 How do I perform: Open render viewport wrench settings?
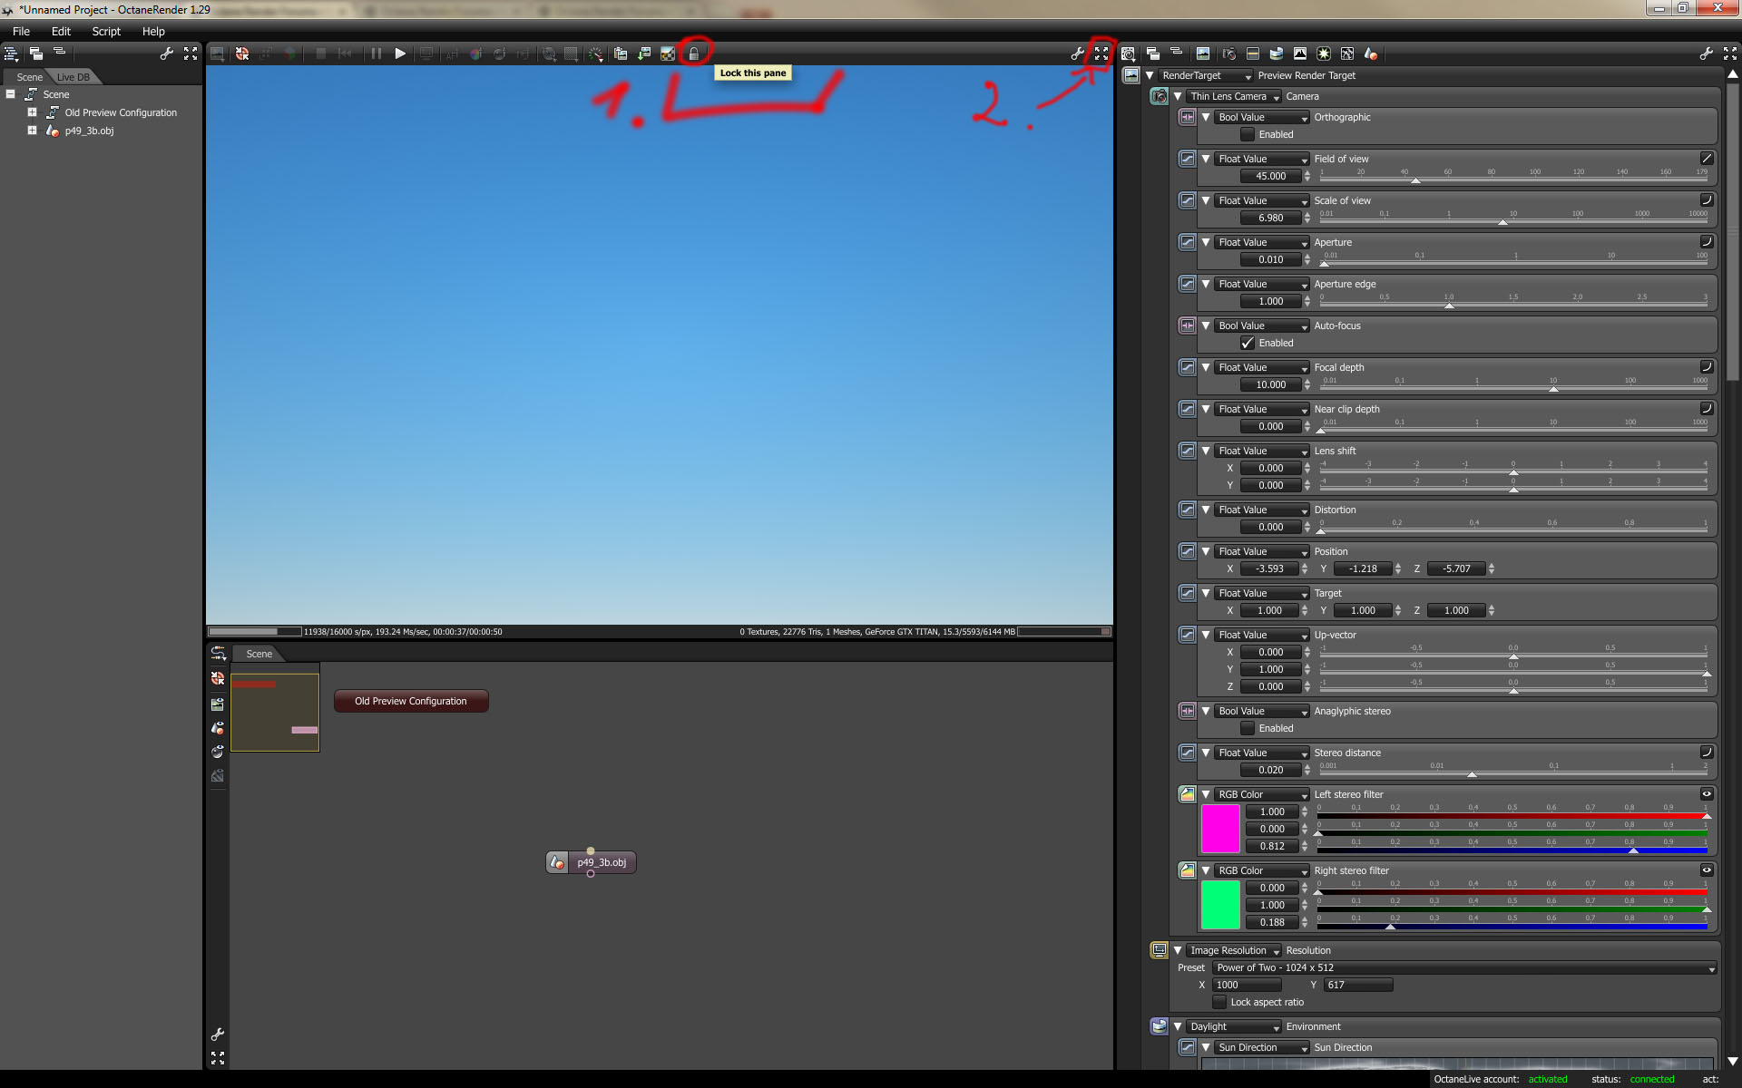tap(1077, 54)
